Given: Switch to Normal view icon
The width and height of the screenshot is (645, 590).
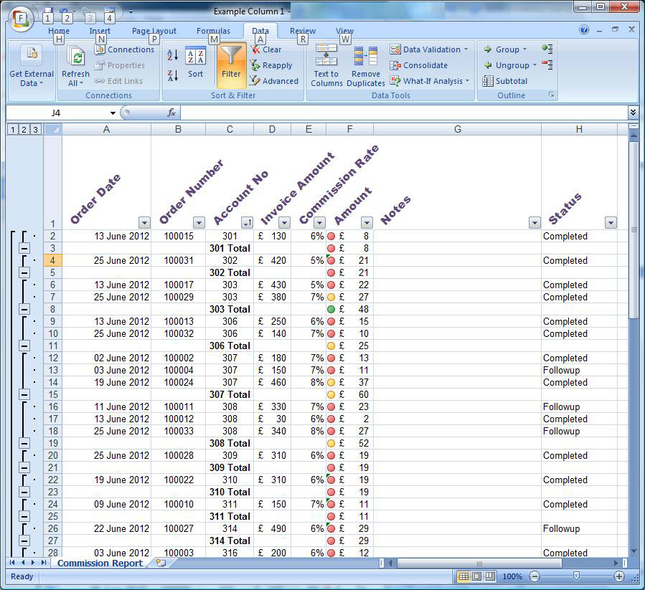Looking at the screenshot, I should coord(463,576).
